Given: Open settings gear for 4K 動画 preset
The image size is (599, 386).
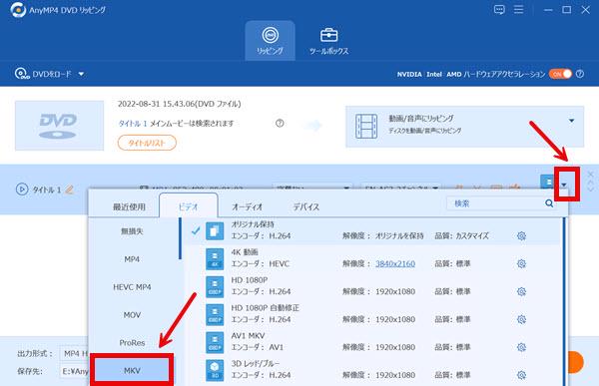Looking at the screenshot, I should point(521,263).
